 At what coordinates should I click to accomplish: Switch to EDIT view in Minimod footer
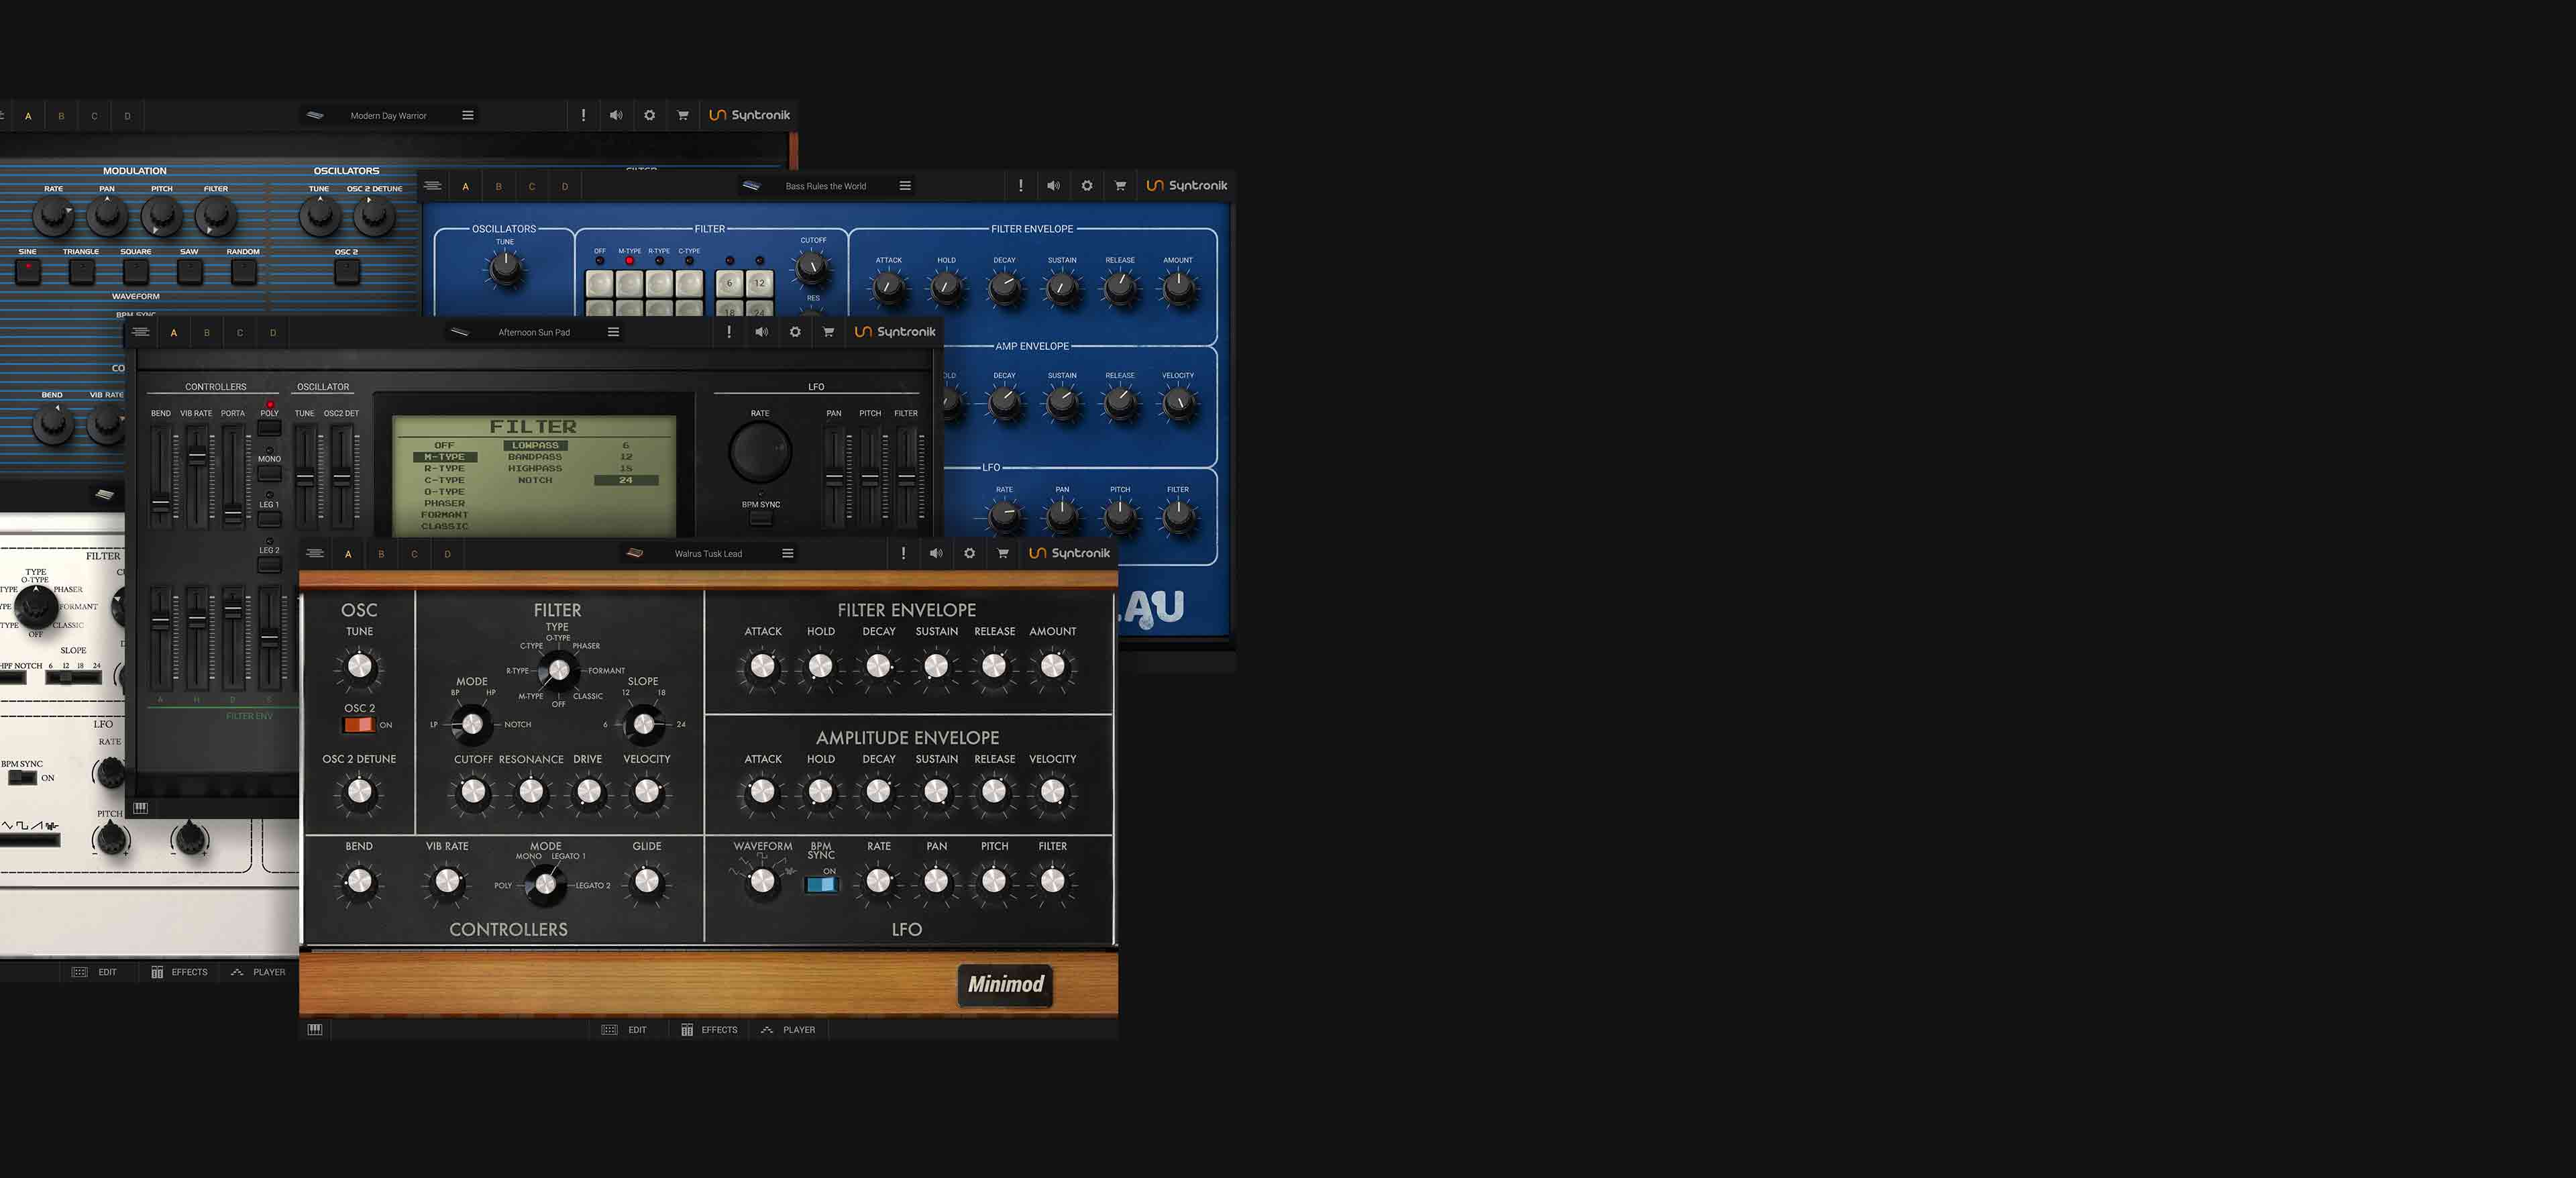(x=625, y=1029)
